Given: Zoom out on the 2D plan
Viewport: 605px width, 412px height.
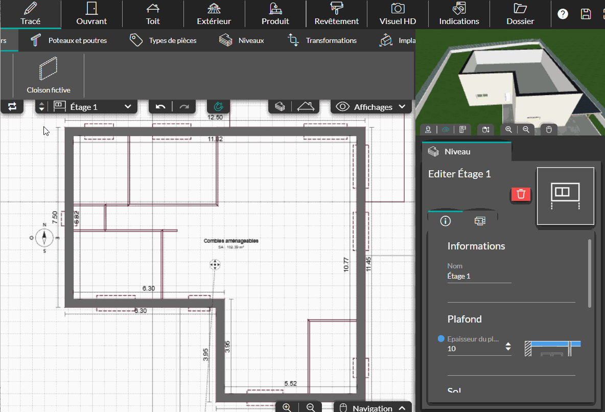Looking at the screenshot, I should pyautogui.click(x=311, y=407).
